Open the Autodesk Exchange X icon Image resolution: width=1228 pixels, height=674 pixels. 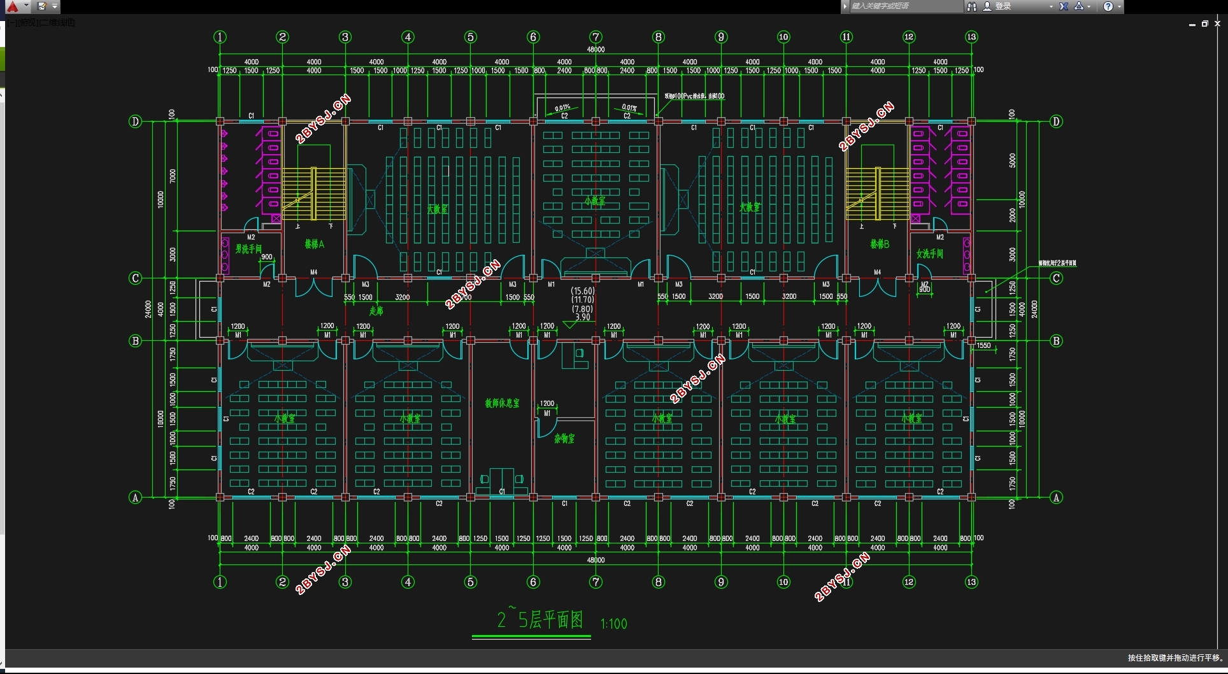click(1064, 6)
